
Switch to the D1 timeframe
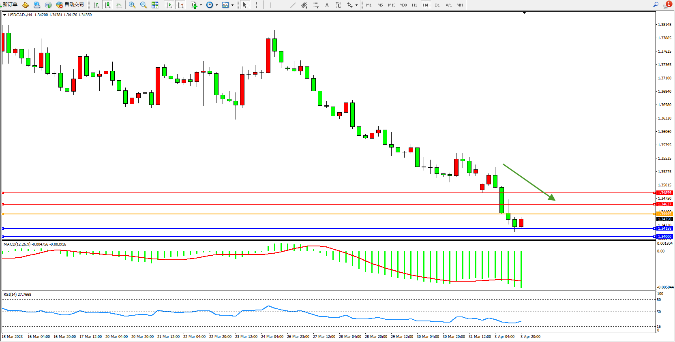[x=437, y=5]
